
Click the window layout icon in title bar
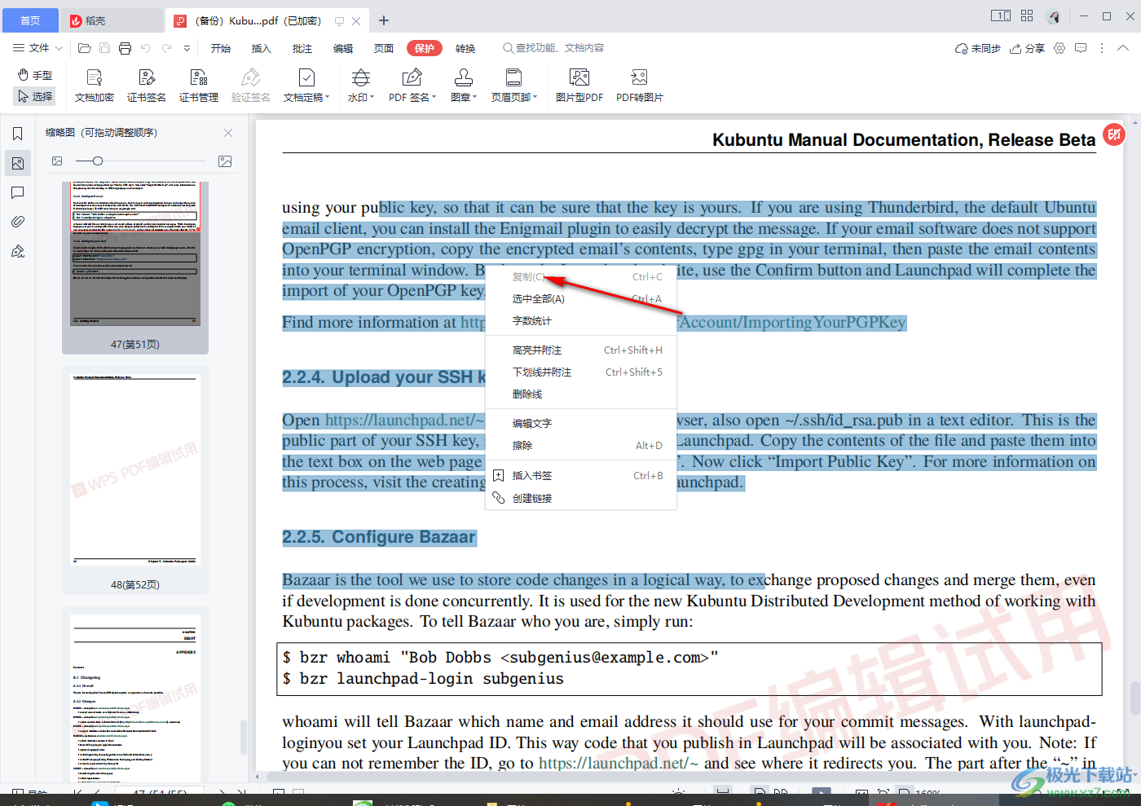[1001, 15]
